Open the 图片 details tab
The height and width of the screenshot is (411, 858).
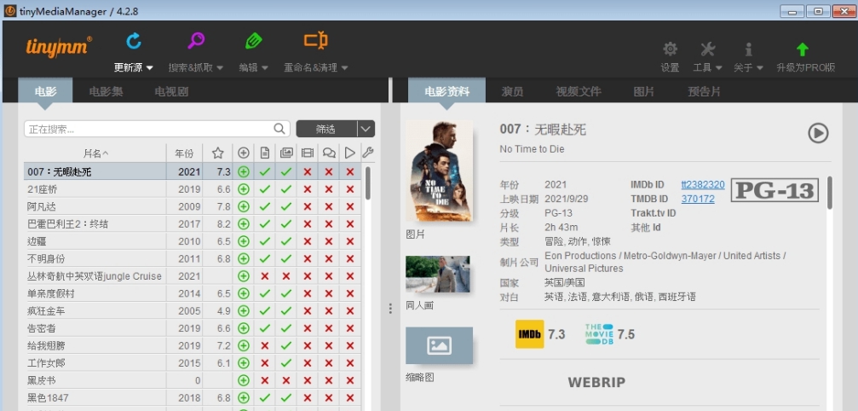643,91
